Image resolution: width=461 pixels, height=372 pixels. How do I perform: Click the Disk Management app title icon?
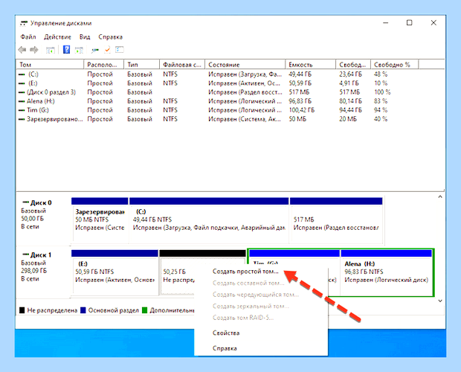(x=24, y=23)
